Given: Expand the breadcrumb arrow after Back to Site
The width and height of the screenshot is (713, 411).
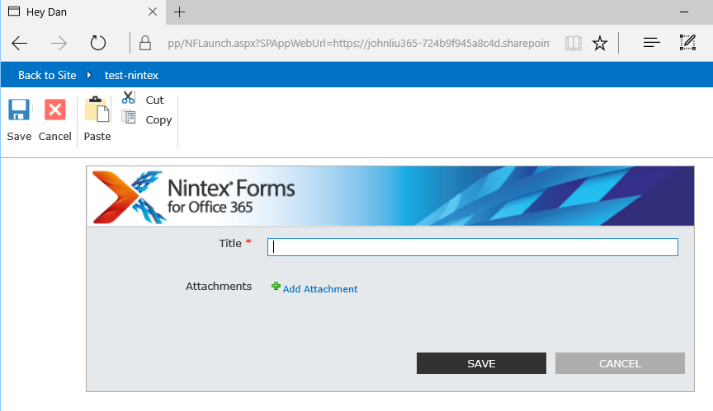Looking at the screenshot, I should point(89,75).
